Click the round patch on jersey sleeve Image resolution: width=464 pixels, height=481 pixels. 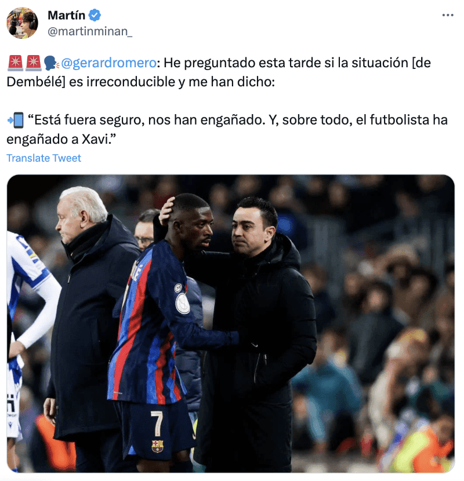pyautogui.click(x=182, y=304)
